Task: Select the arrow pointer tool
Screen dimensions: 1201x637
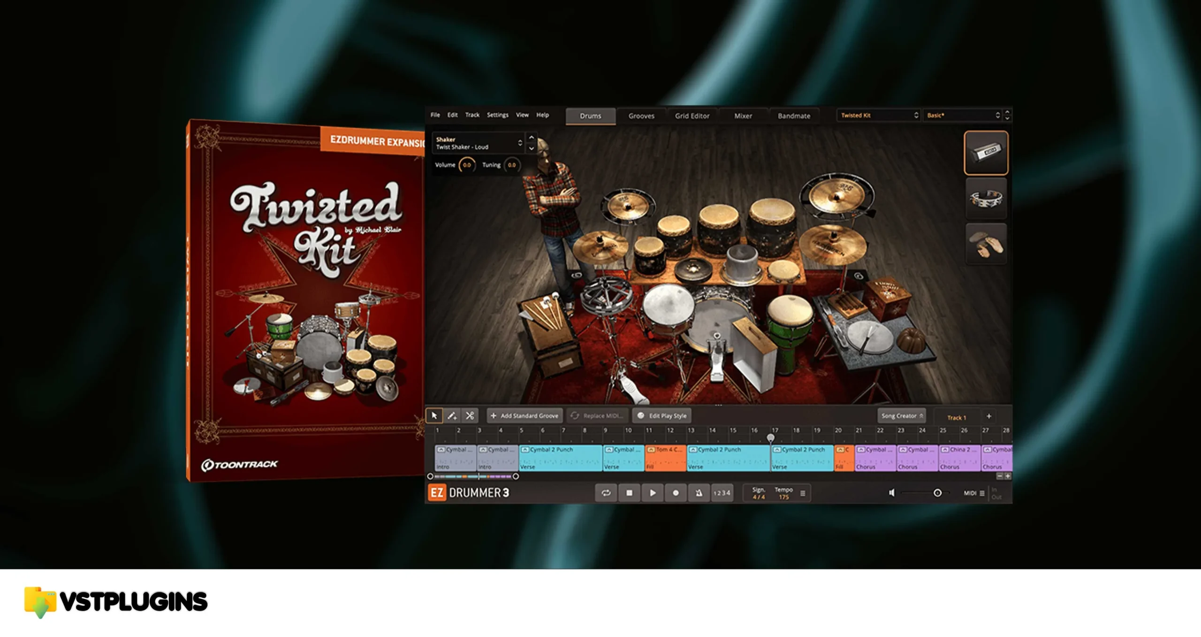Action: (x=434, y=415)
